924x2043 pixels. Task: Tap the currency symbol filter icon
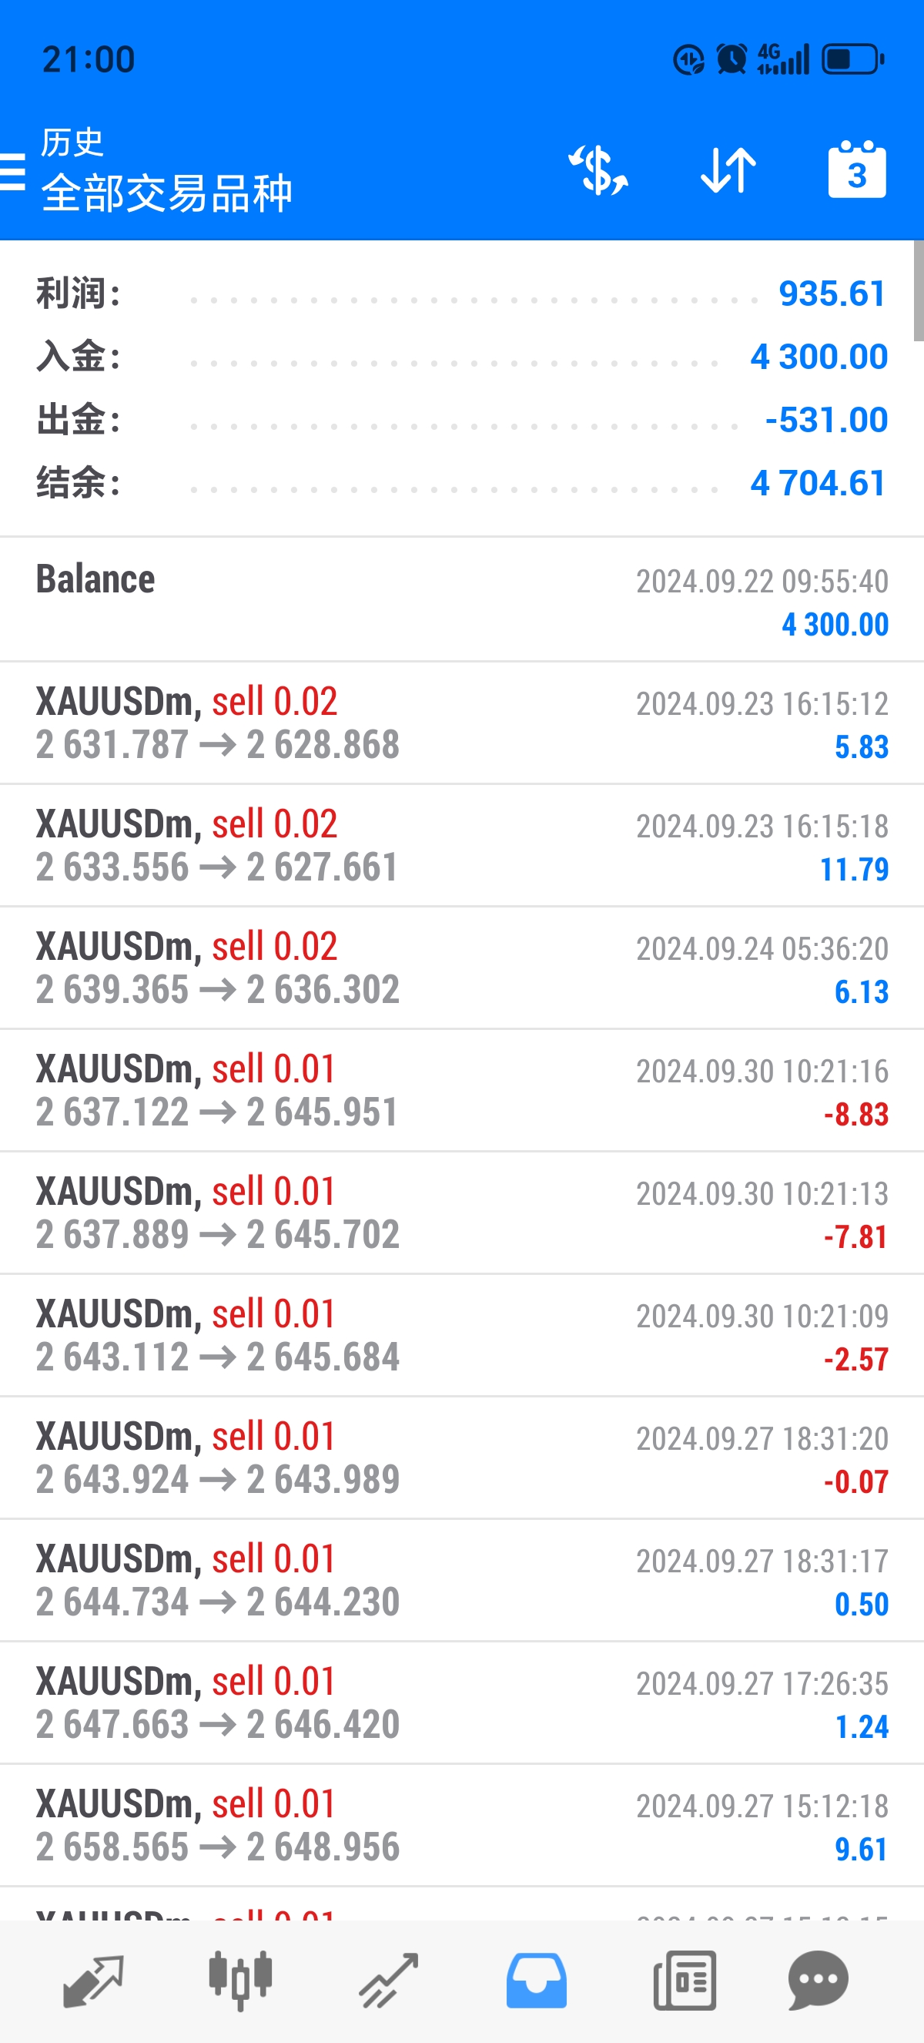tap(599, 169)
